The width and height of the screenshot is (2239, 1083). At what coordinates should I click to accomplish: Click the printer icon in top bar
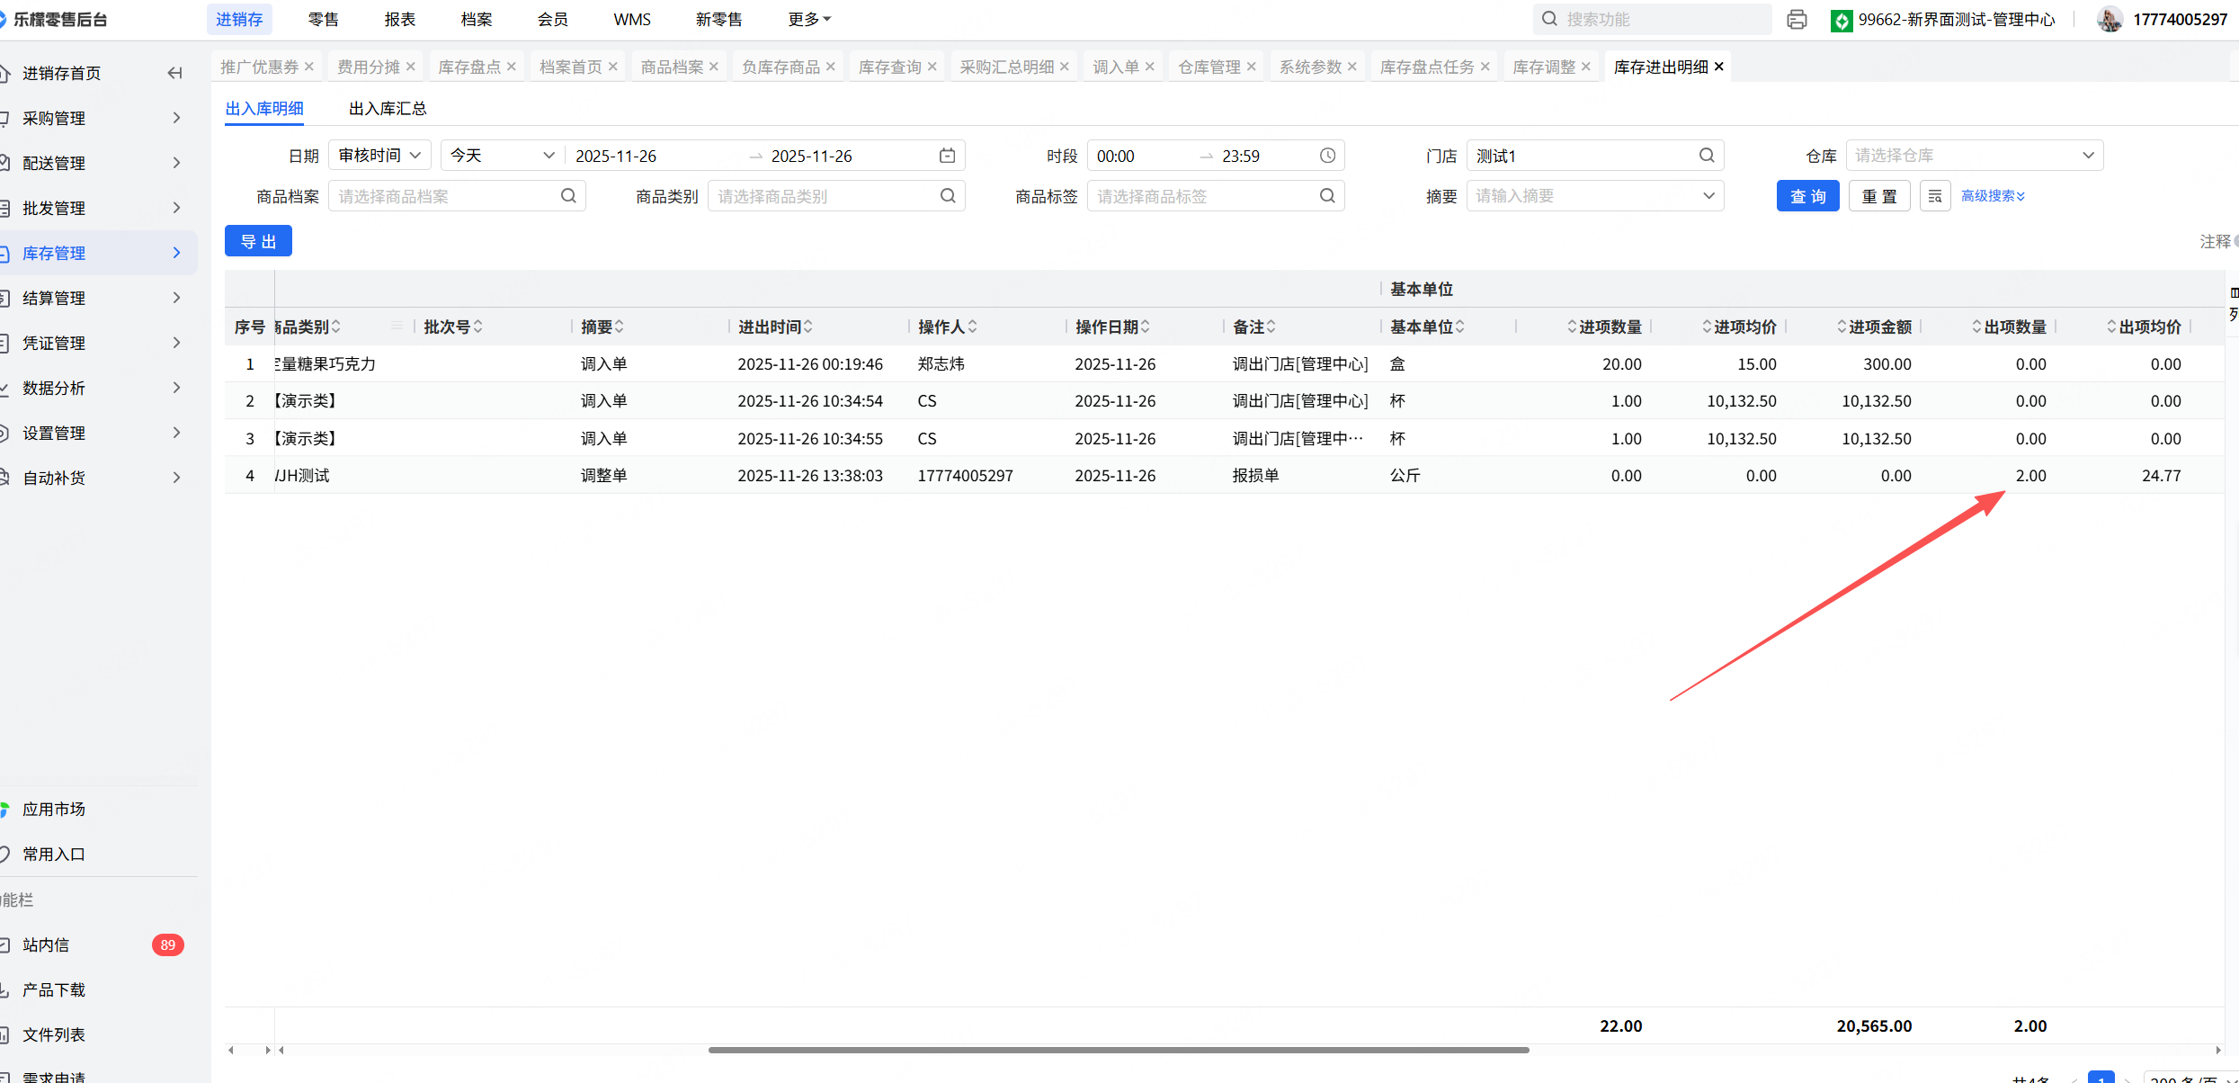pos(1797,19)
